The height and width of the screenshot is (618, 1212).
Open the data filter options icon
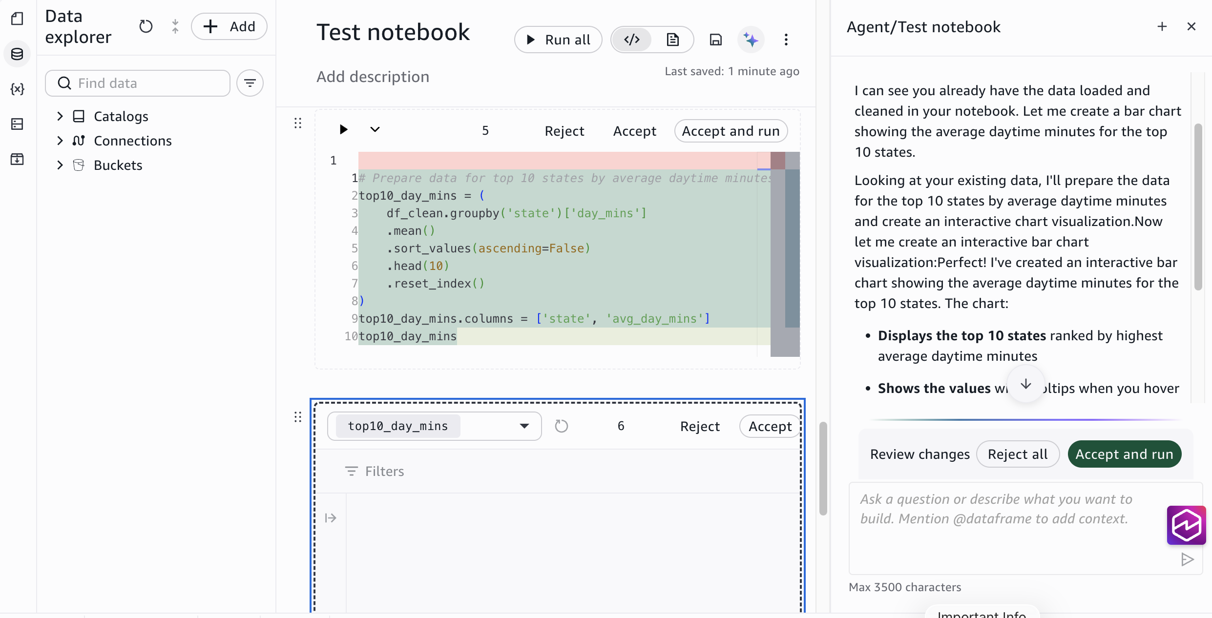pyautogui.click(x=250, y=83)
